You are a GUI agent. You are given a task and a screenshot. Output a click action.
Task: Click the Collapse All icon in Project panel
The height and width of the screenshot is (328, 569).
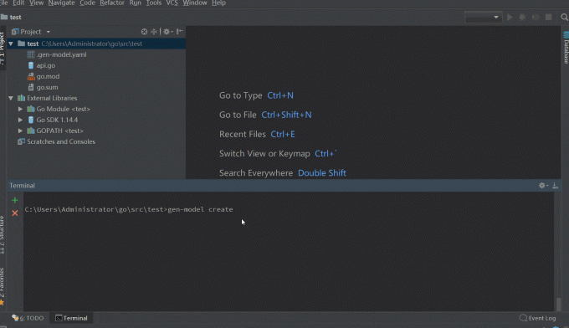pos(154,32)
